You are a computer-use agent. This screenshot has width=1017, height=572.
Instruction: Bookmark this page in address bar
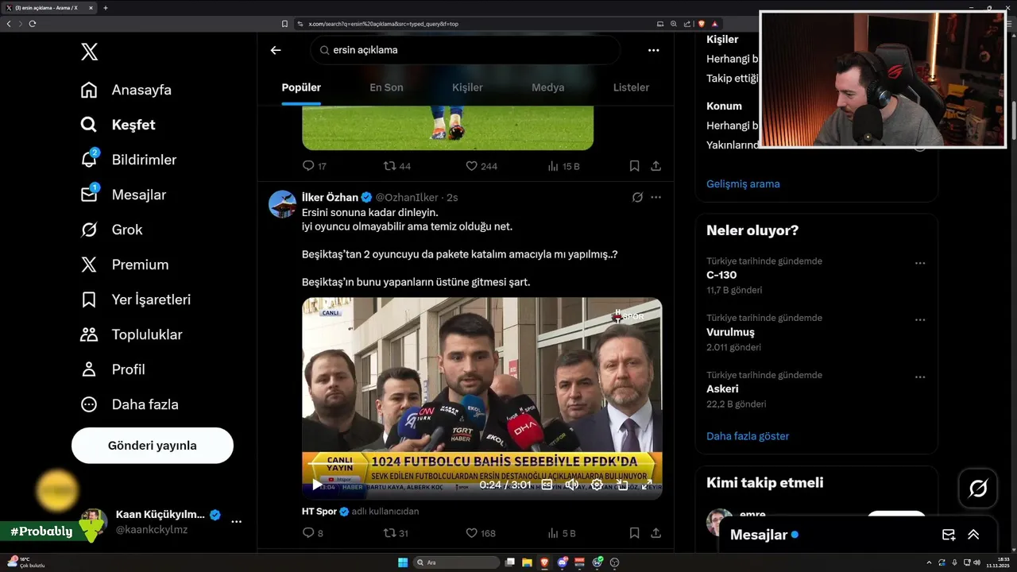[x=284, y=24]
